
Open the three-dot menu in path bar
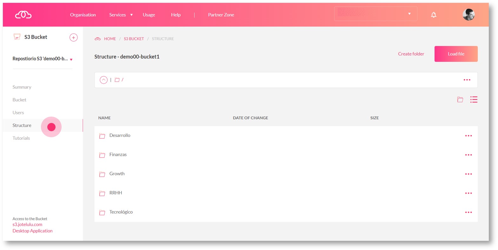(x=467, y=80)
